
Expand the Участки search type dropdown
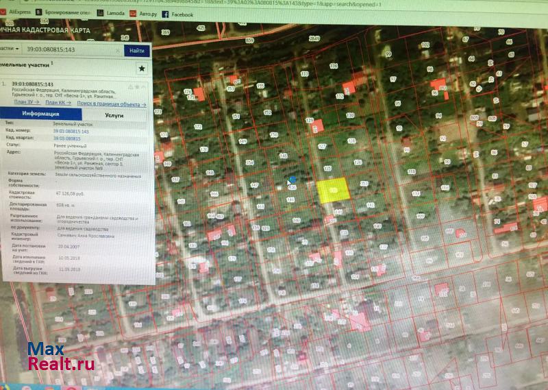[10, 49]
